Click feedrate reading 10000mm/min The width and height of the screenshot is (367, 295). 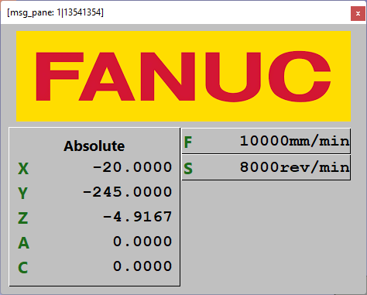(x=295, y=141)
